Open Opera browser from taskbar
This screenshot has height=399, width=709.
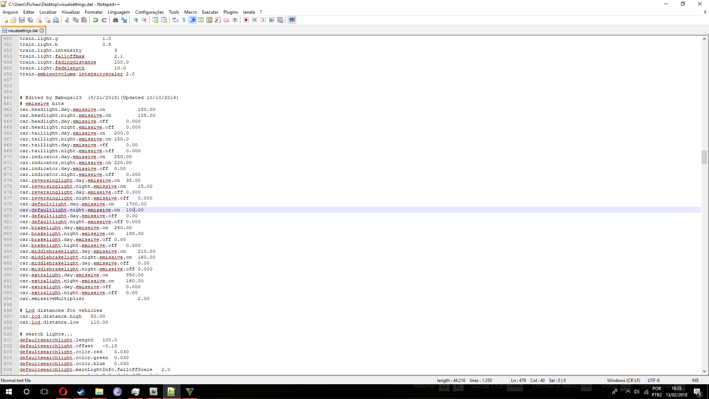pyautogui.click(x=63, y=392)
